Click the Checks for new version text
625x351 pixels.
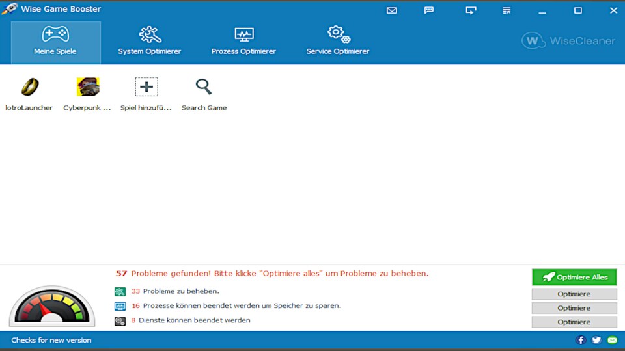[51, 340]
